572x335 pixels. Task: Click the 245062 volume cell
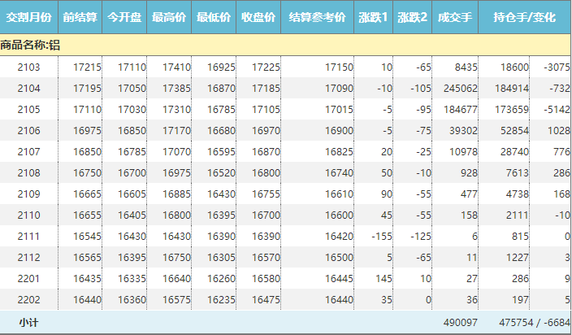460,88
